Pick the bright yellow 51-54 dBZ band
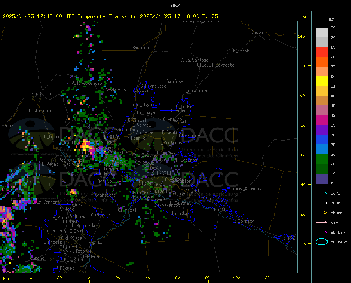 coord(321,81)
